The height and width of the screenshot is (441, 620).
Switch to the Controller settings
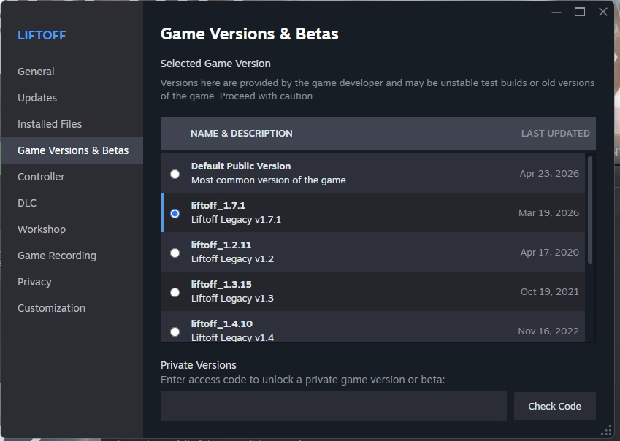click(x=41, y=177)
